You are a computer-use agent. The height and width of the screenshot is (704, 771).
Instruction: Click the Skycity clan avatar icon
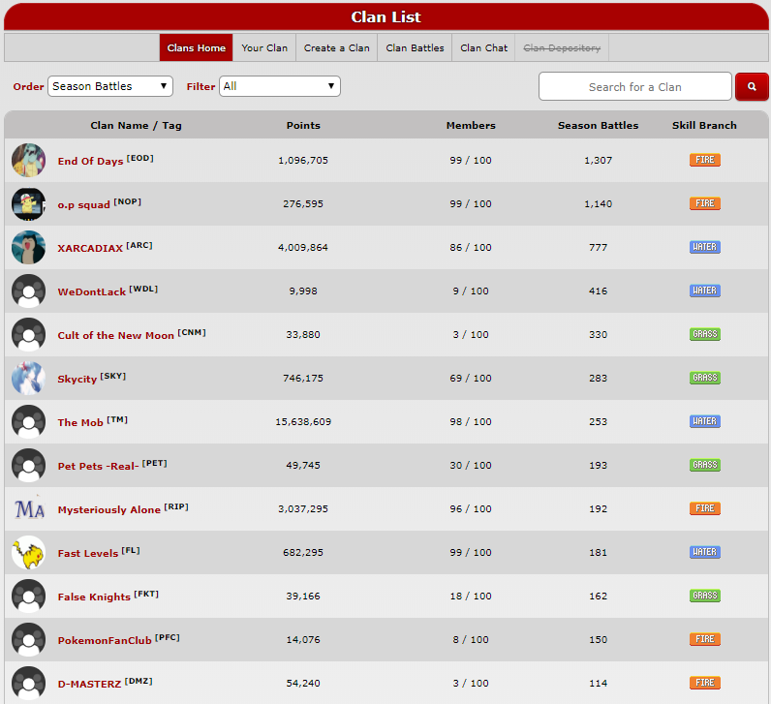(28, 379)
